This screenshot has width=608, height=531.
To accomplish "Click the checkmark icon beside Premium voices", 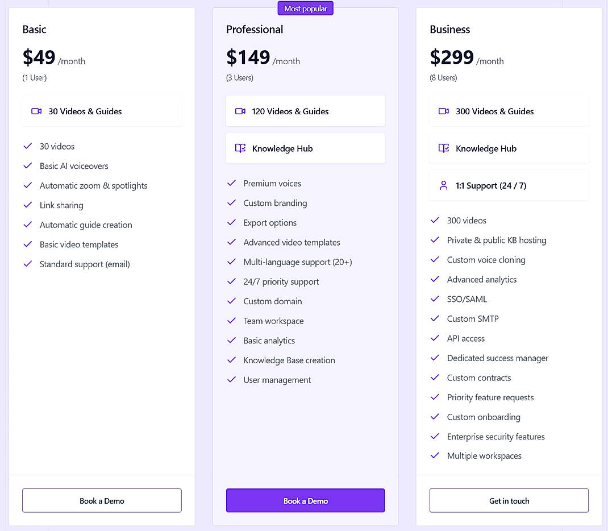I will click(x=231, y=183).
